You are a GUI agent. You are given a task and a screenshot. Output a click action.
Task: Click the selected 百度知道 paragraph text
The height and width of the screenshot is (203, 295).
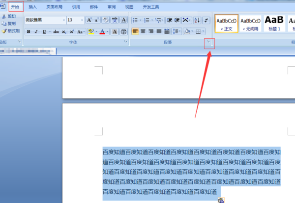pos(192,172)
